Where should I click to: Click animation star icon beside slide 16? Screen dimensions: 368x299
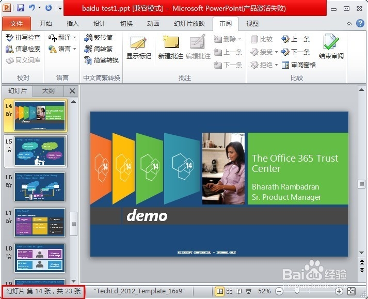coord(9,185)
